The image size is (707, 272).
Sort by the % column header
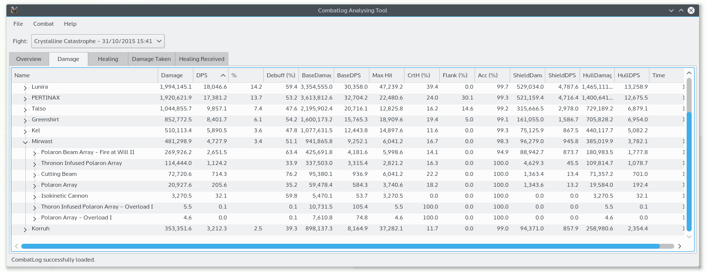pos(246,75)
